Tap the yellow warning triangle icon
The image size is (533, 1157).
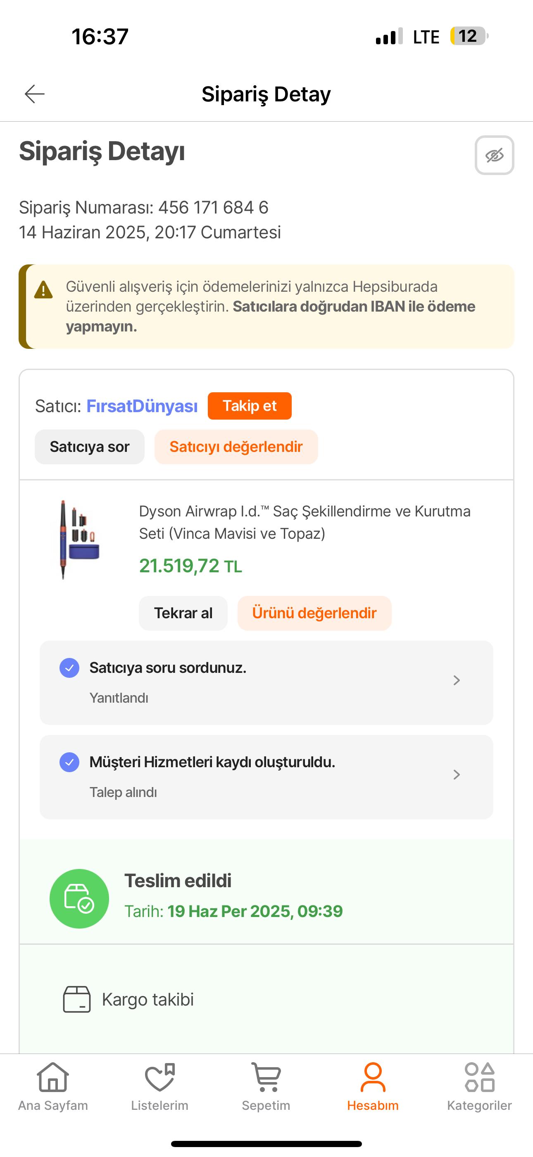point(43,290)
